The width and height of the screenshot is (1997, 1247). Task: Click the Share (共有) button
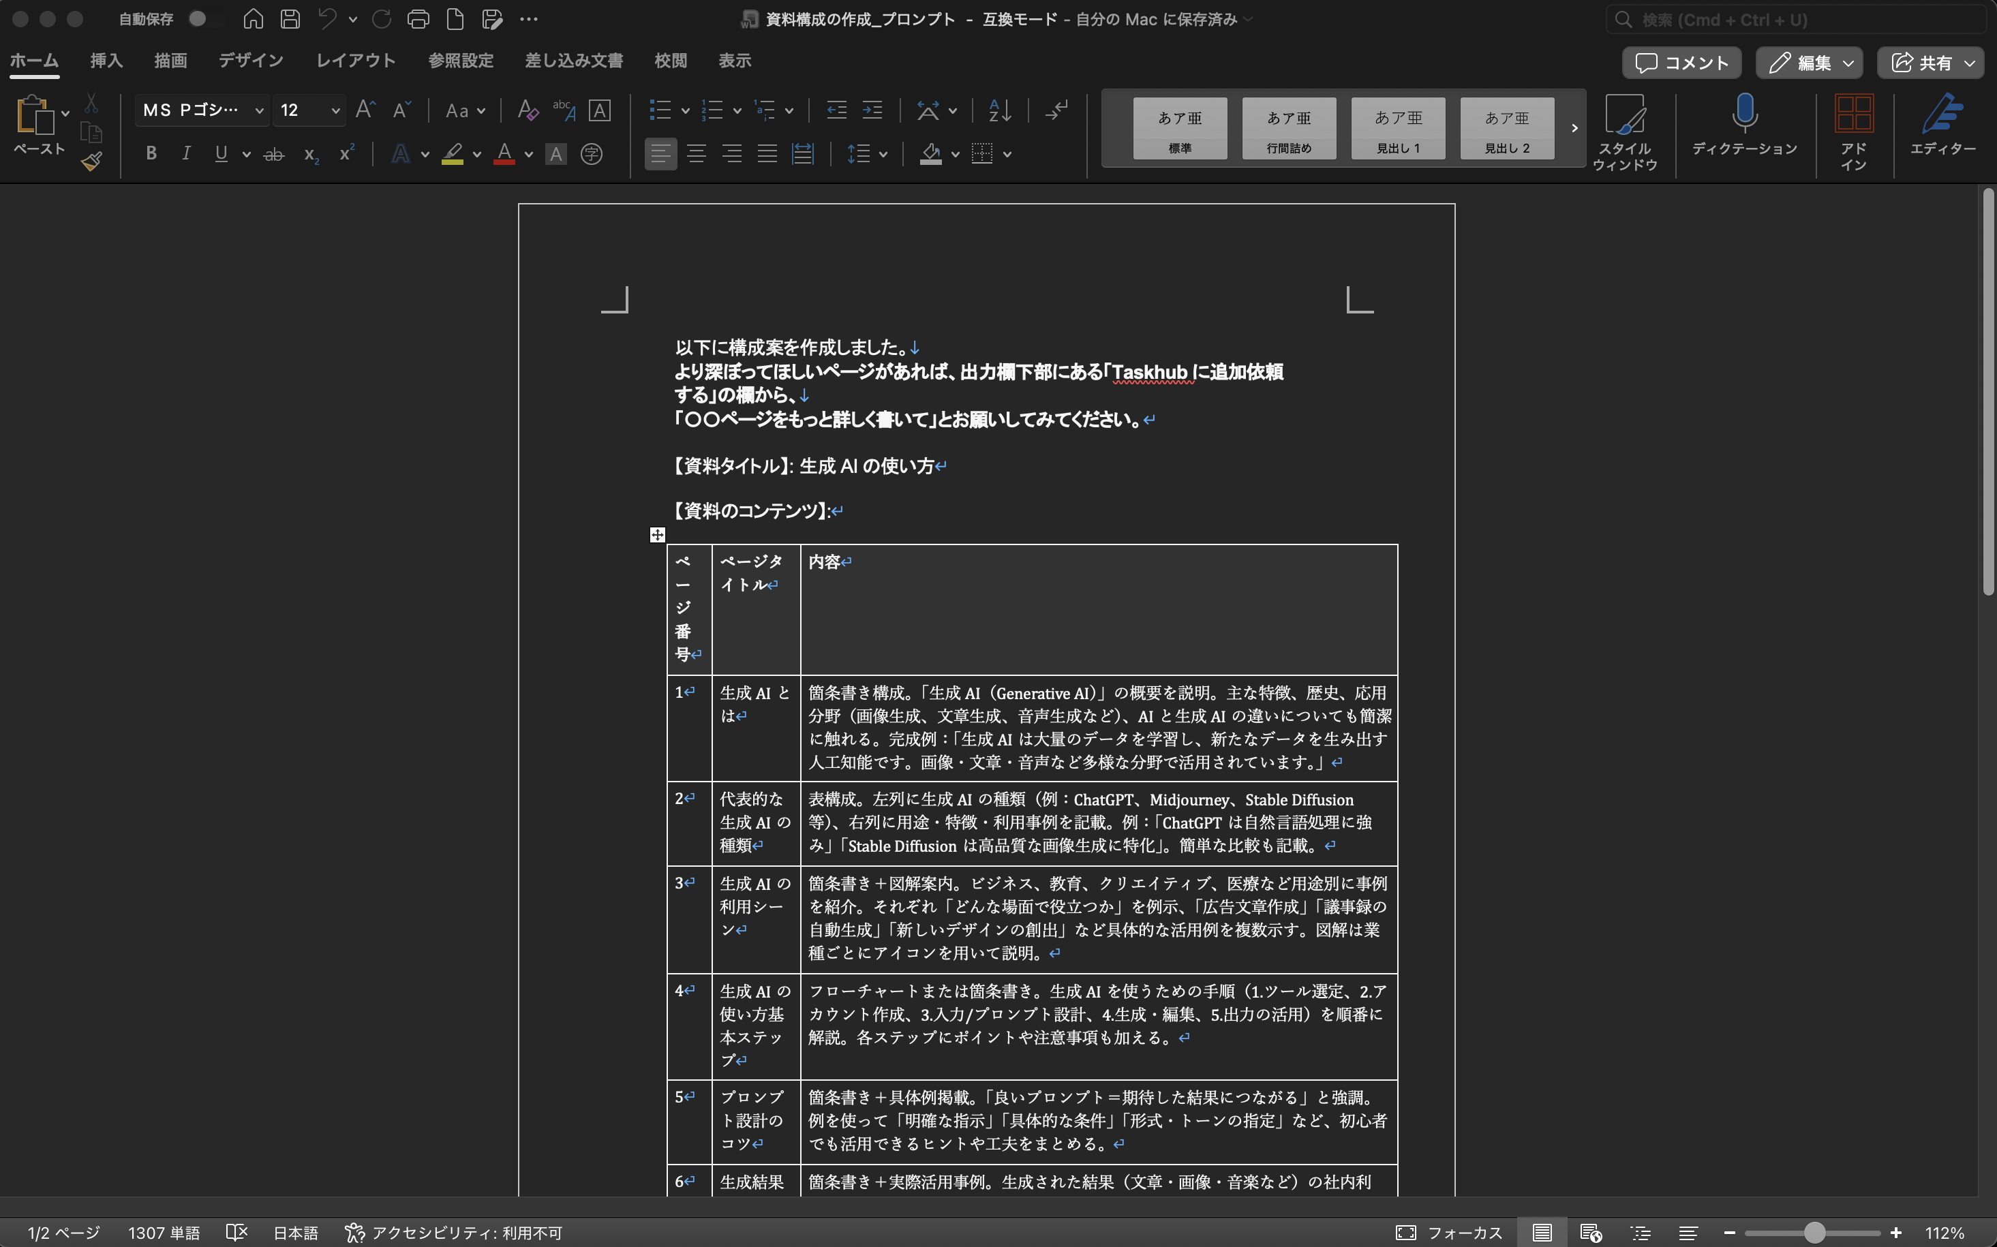[x=1930, y=63]
